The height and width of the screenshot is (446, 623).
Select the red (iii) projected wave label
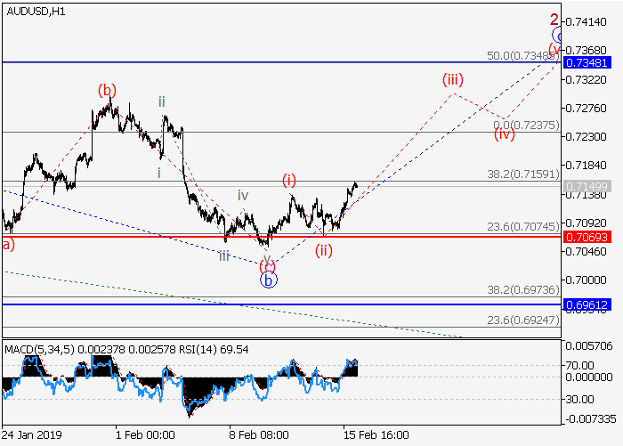point(454,78)
